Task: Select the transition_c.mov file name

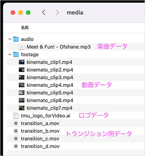Action: tap(40, 139)
